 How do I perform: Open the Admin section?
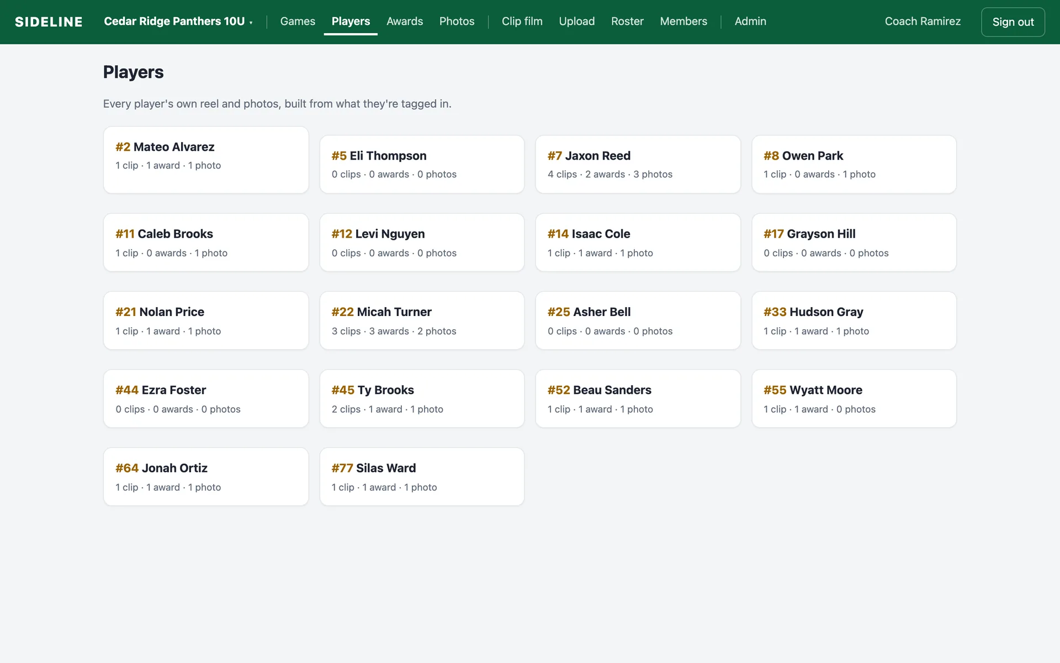pyautogui.click(x=750, y=22)
